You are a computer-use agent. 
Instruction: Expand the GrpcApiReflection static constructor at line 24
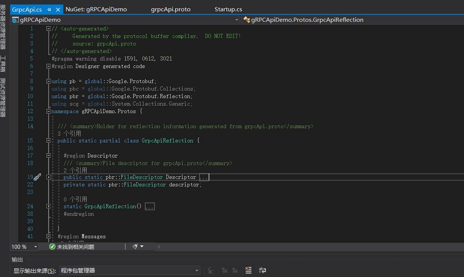[48, 206]
